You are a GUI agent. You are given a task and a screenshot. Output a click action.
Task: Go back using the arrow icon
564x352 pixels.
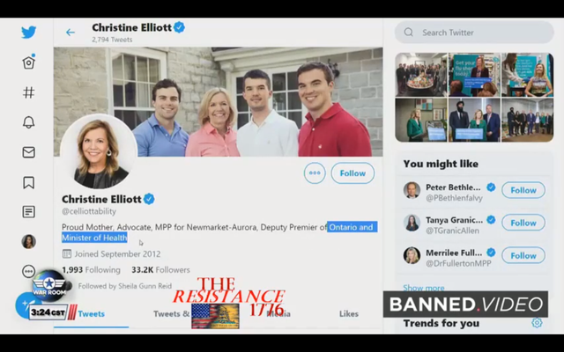click(x=70, y=33)
